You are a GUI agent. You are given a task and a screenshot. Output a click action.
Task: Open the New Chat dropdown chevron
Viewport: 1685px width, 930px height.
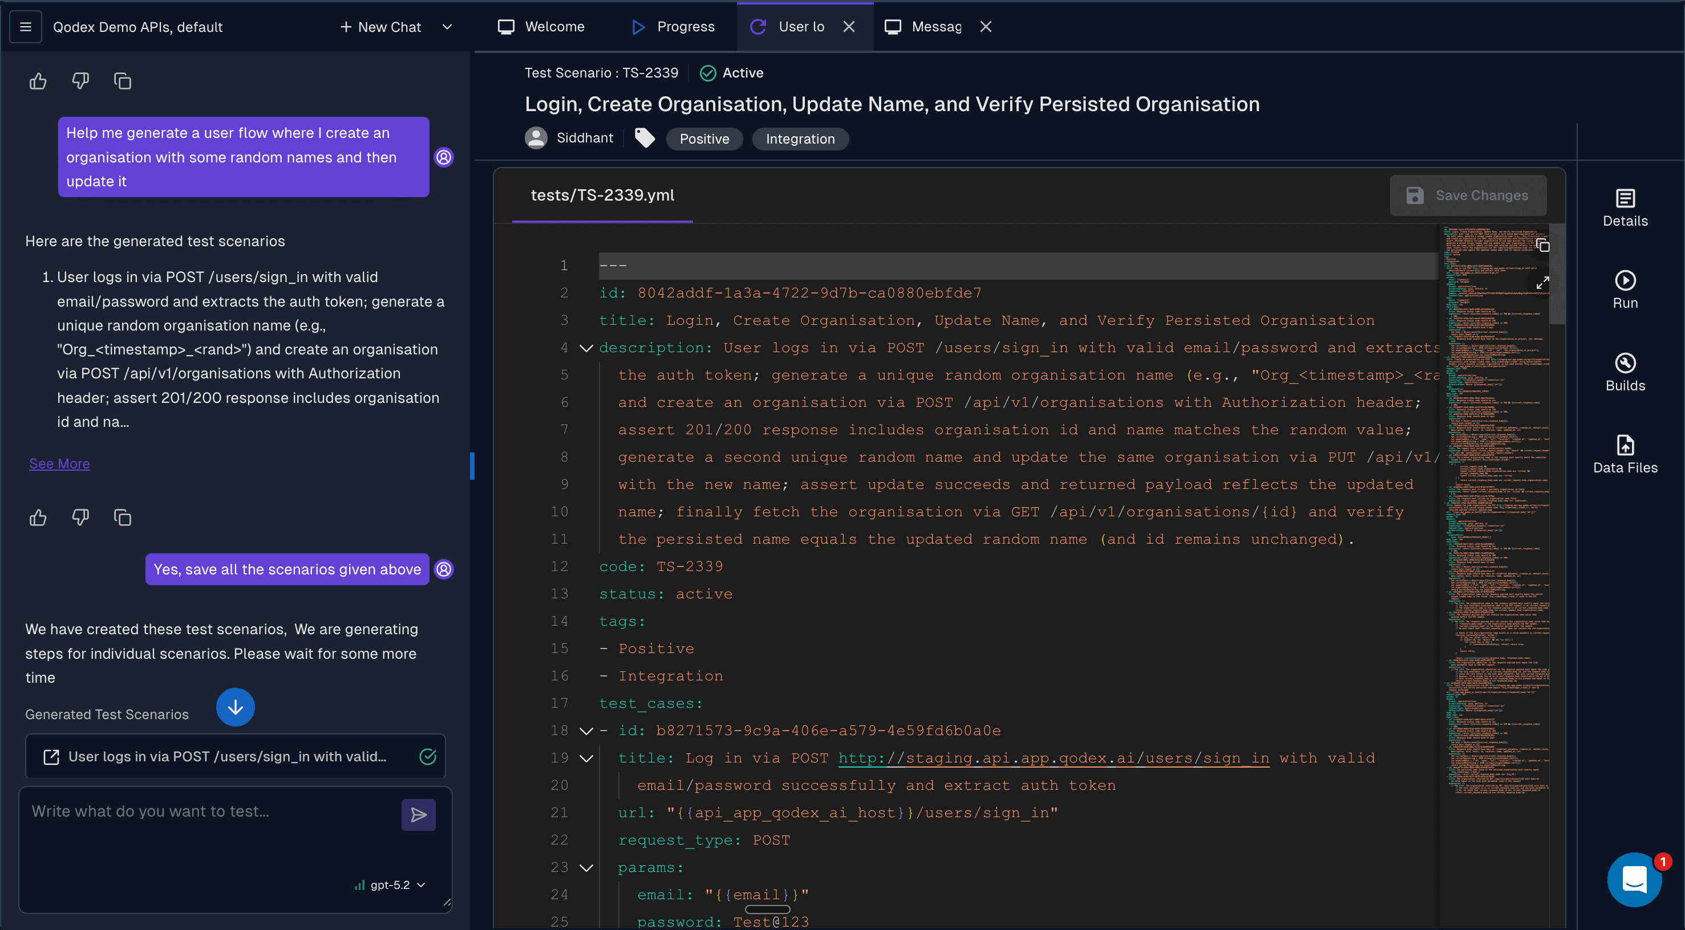447,27
